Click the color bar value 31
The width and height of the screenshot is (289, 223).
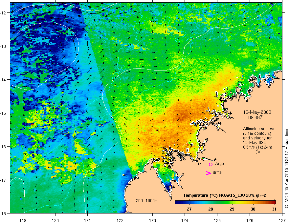coord(274,209)
